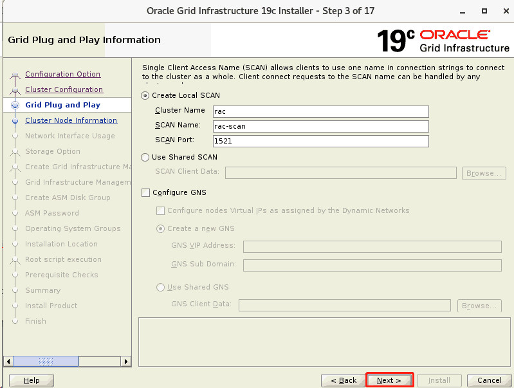
Task: Click sidebar scrollbar right arrow
Action: click(126, 362)
